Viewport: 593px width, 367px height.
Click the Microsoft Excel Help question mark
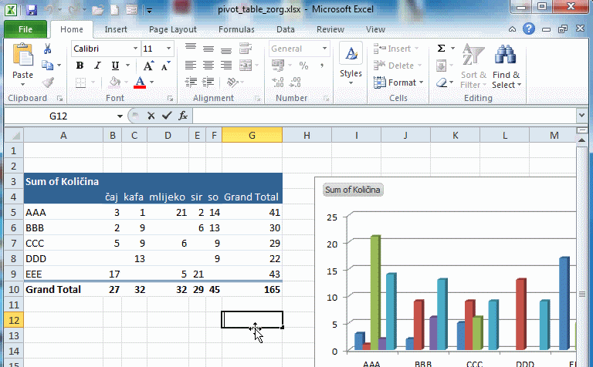click(x=529, y=29)
